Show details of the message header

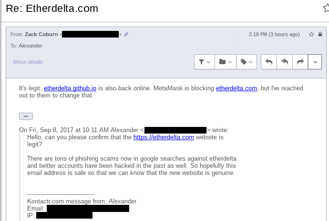28,62
